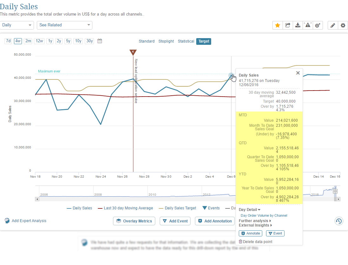Expand the Day Detail section
Screen dimensions: 348x265
tap(250, 210)
